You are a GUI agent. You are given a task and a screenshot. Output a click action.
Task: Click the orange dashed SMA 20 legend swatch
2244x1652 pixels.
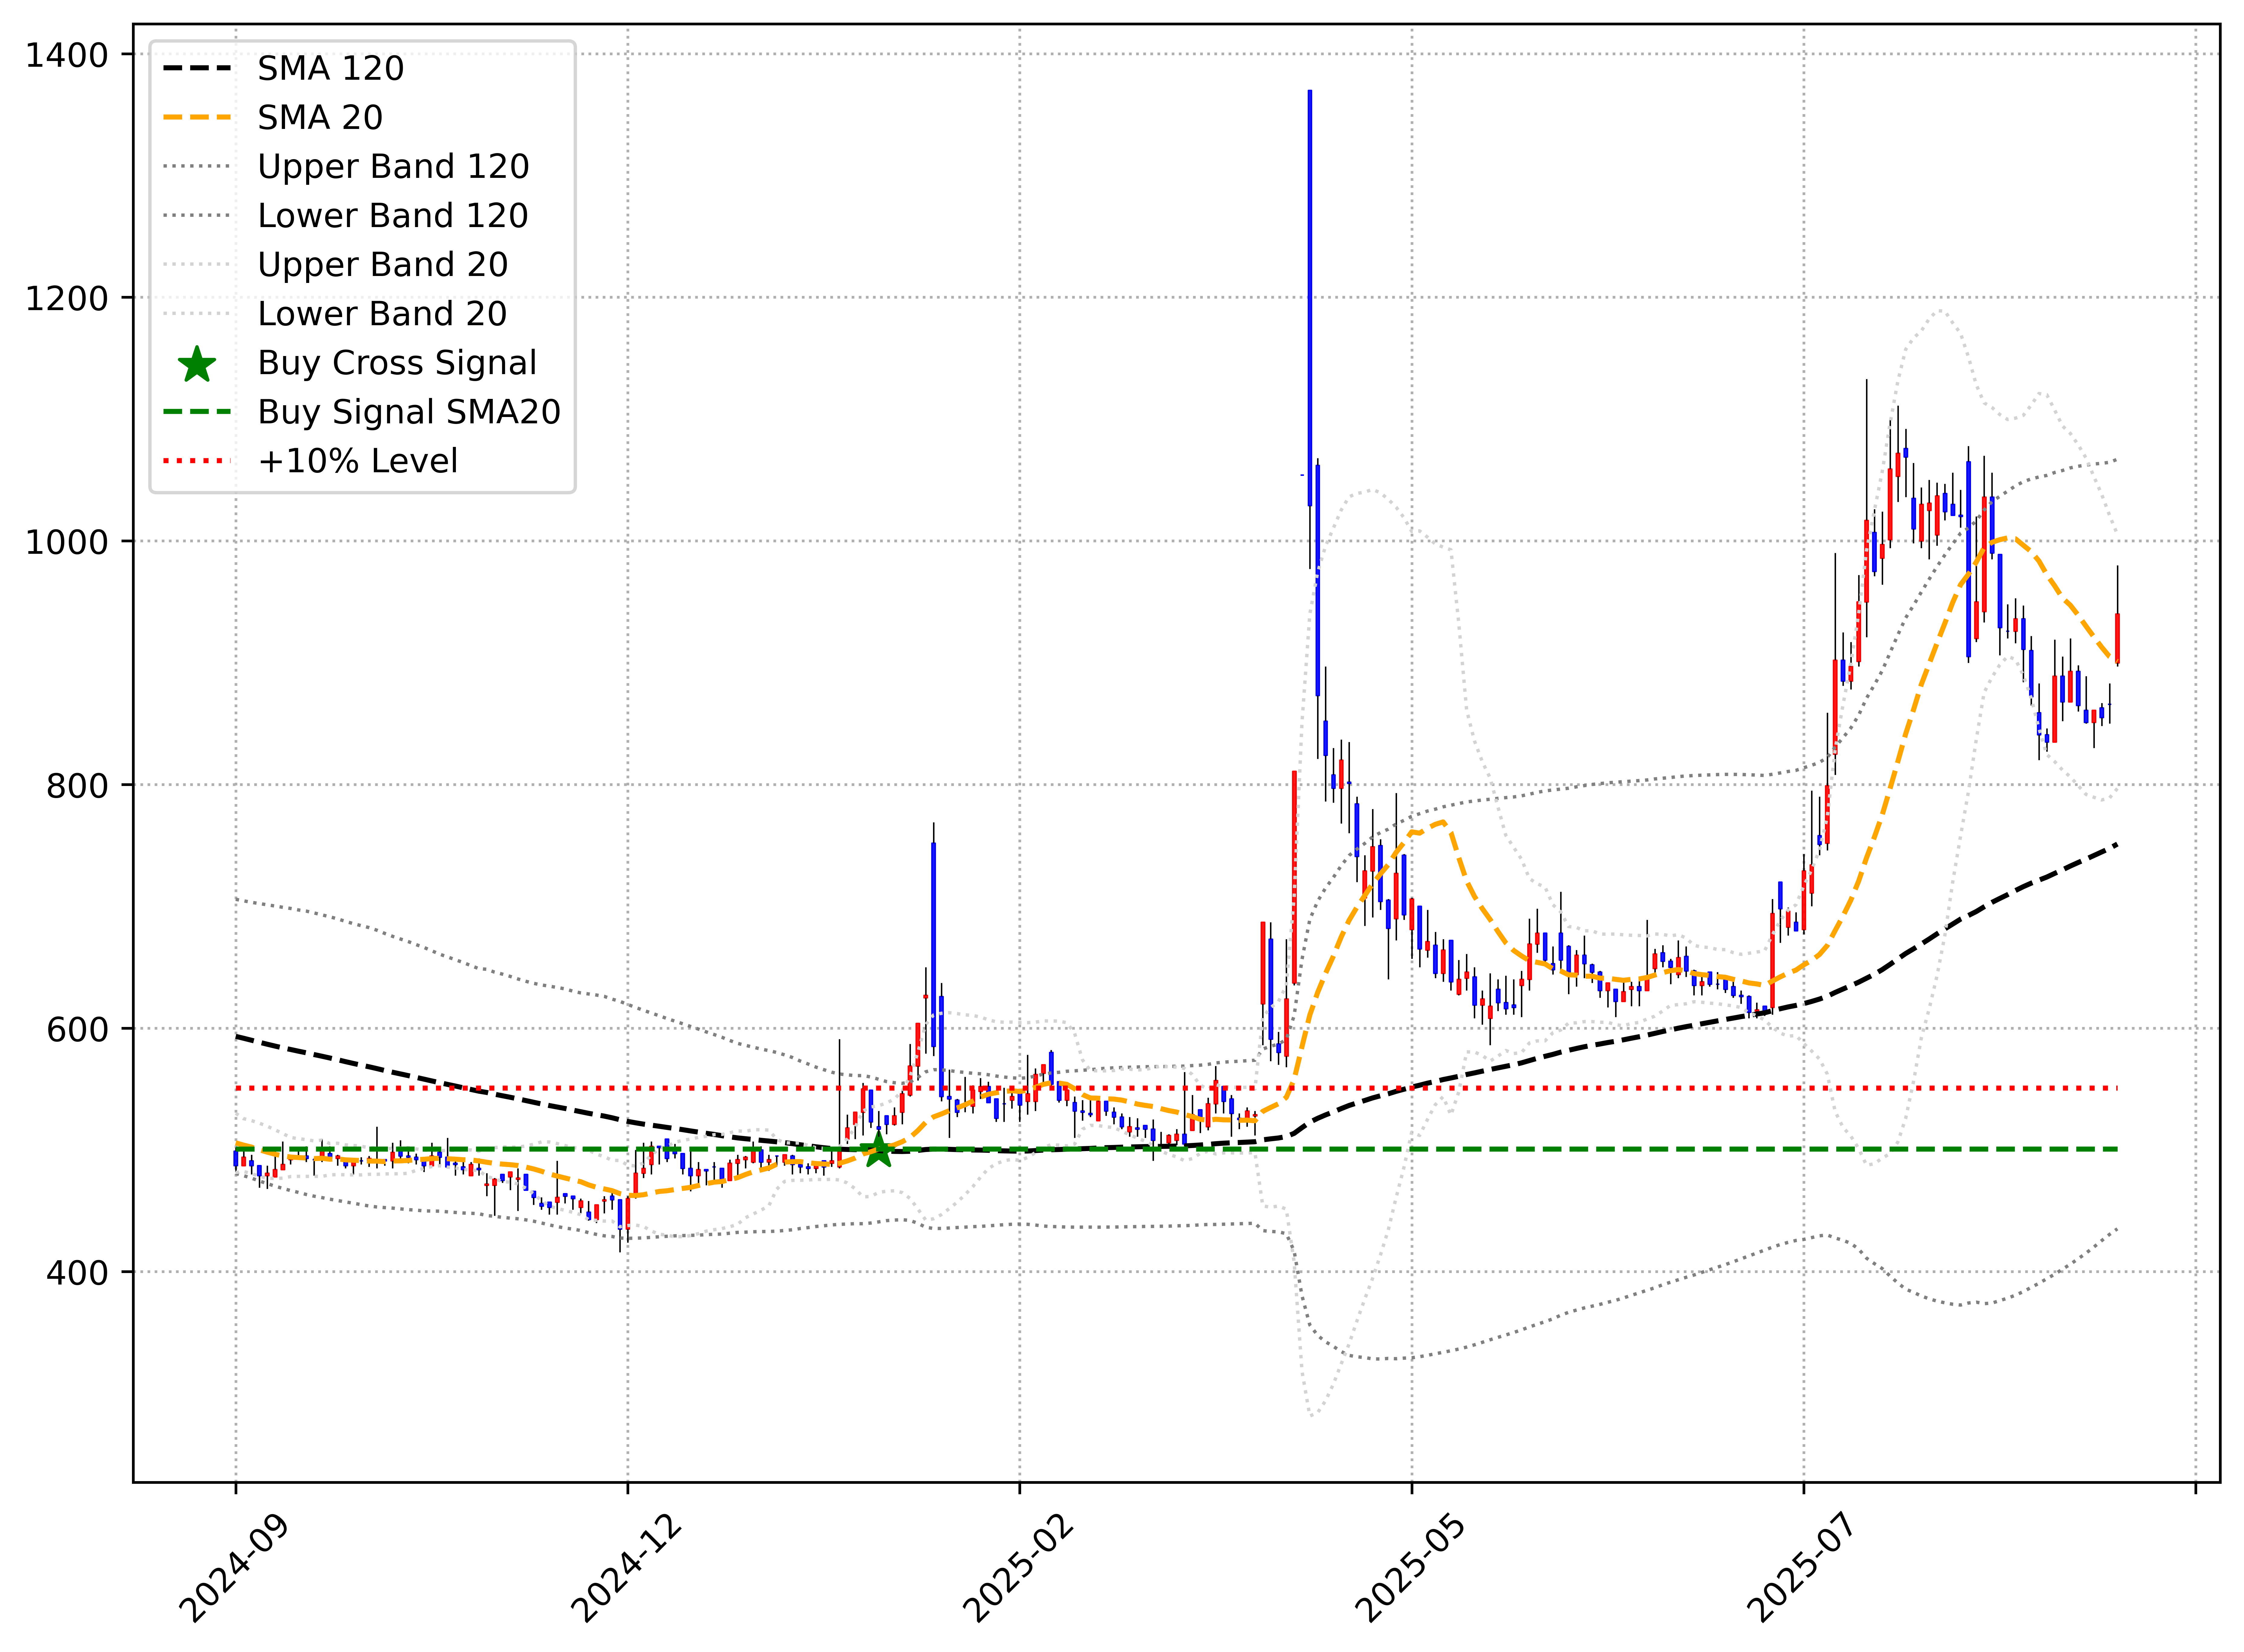click(x=197, y=117)
